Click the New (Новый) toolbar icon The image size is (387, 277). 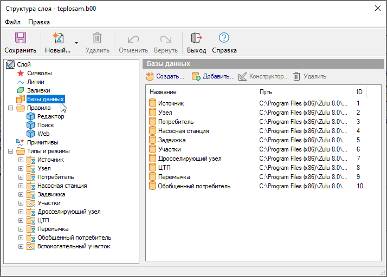pyautogui.click(x=57, y=38)
